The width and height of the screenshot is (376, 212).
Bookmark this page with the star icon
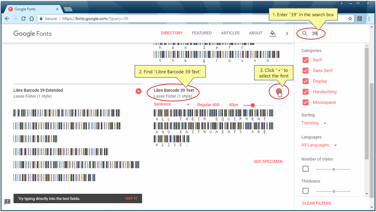pyautogui.click(x=350, y=19)
